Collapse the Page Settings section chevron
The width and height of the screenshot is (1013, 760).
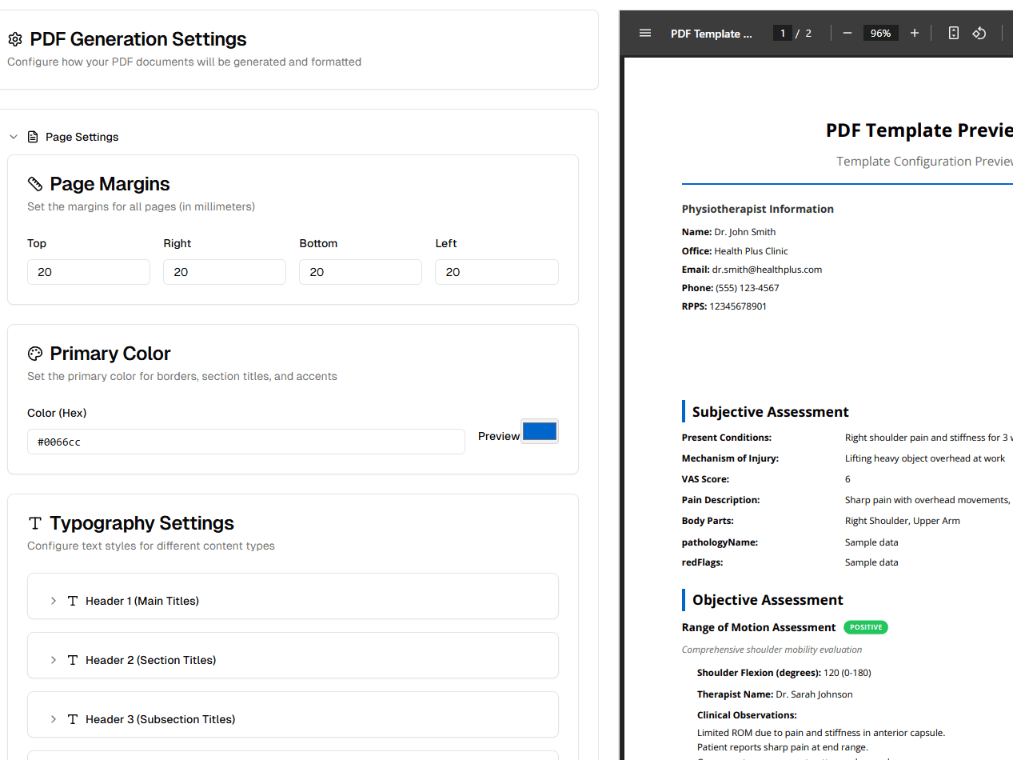click(13, 136)
